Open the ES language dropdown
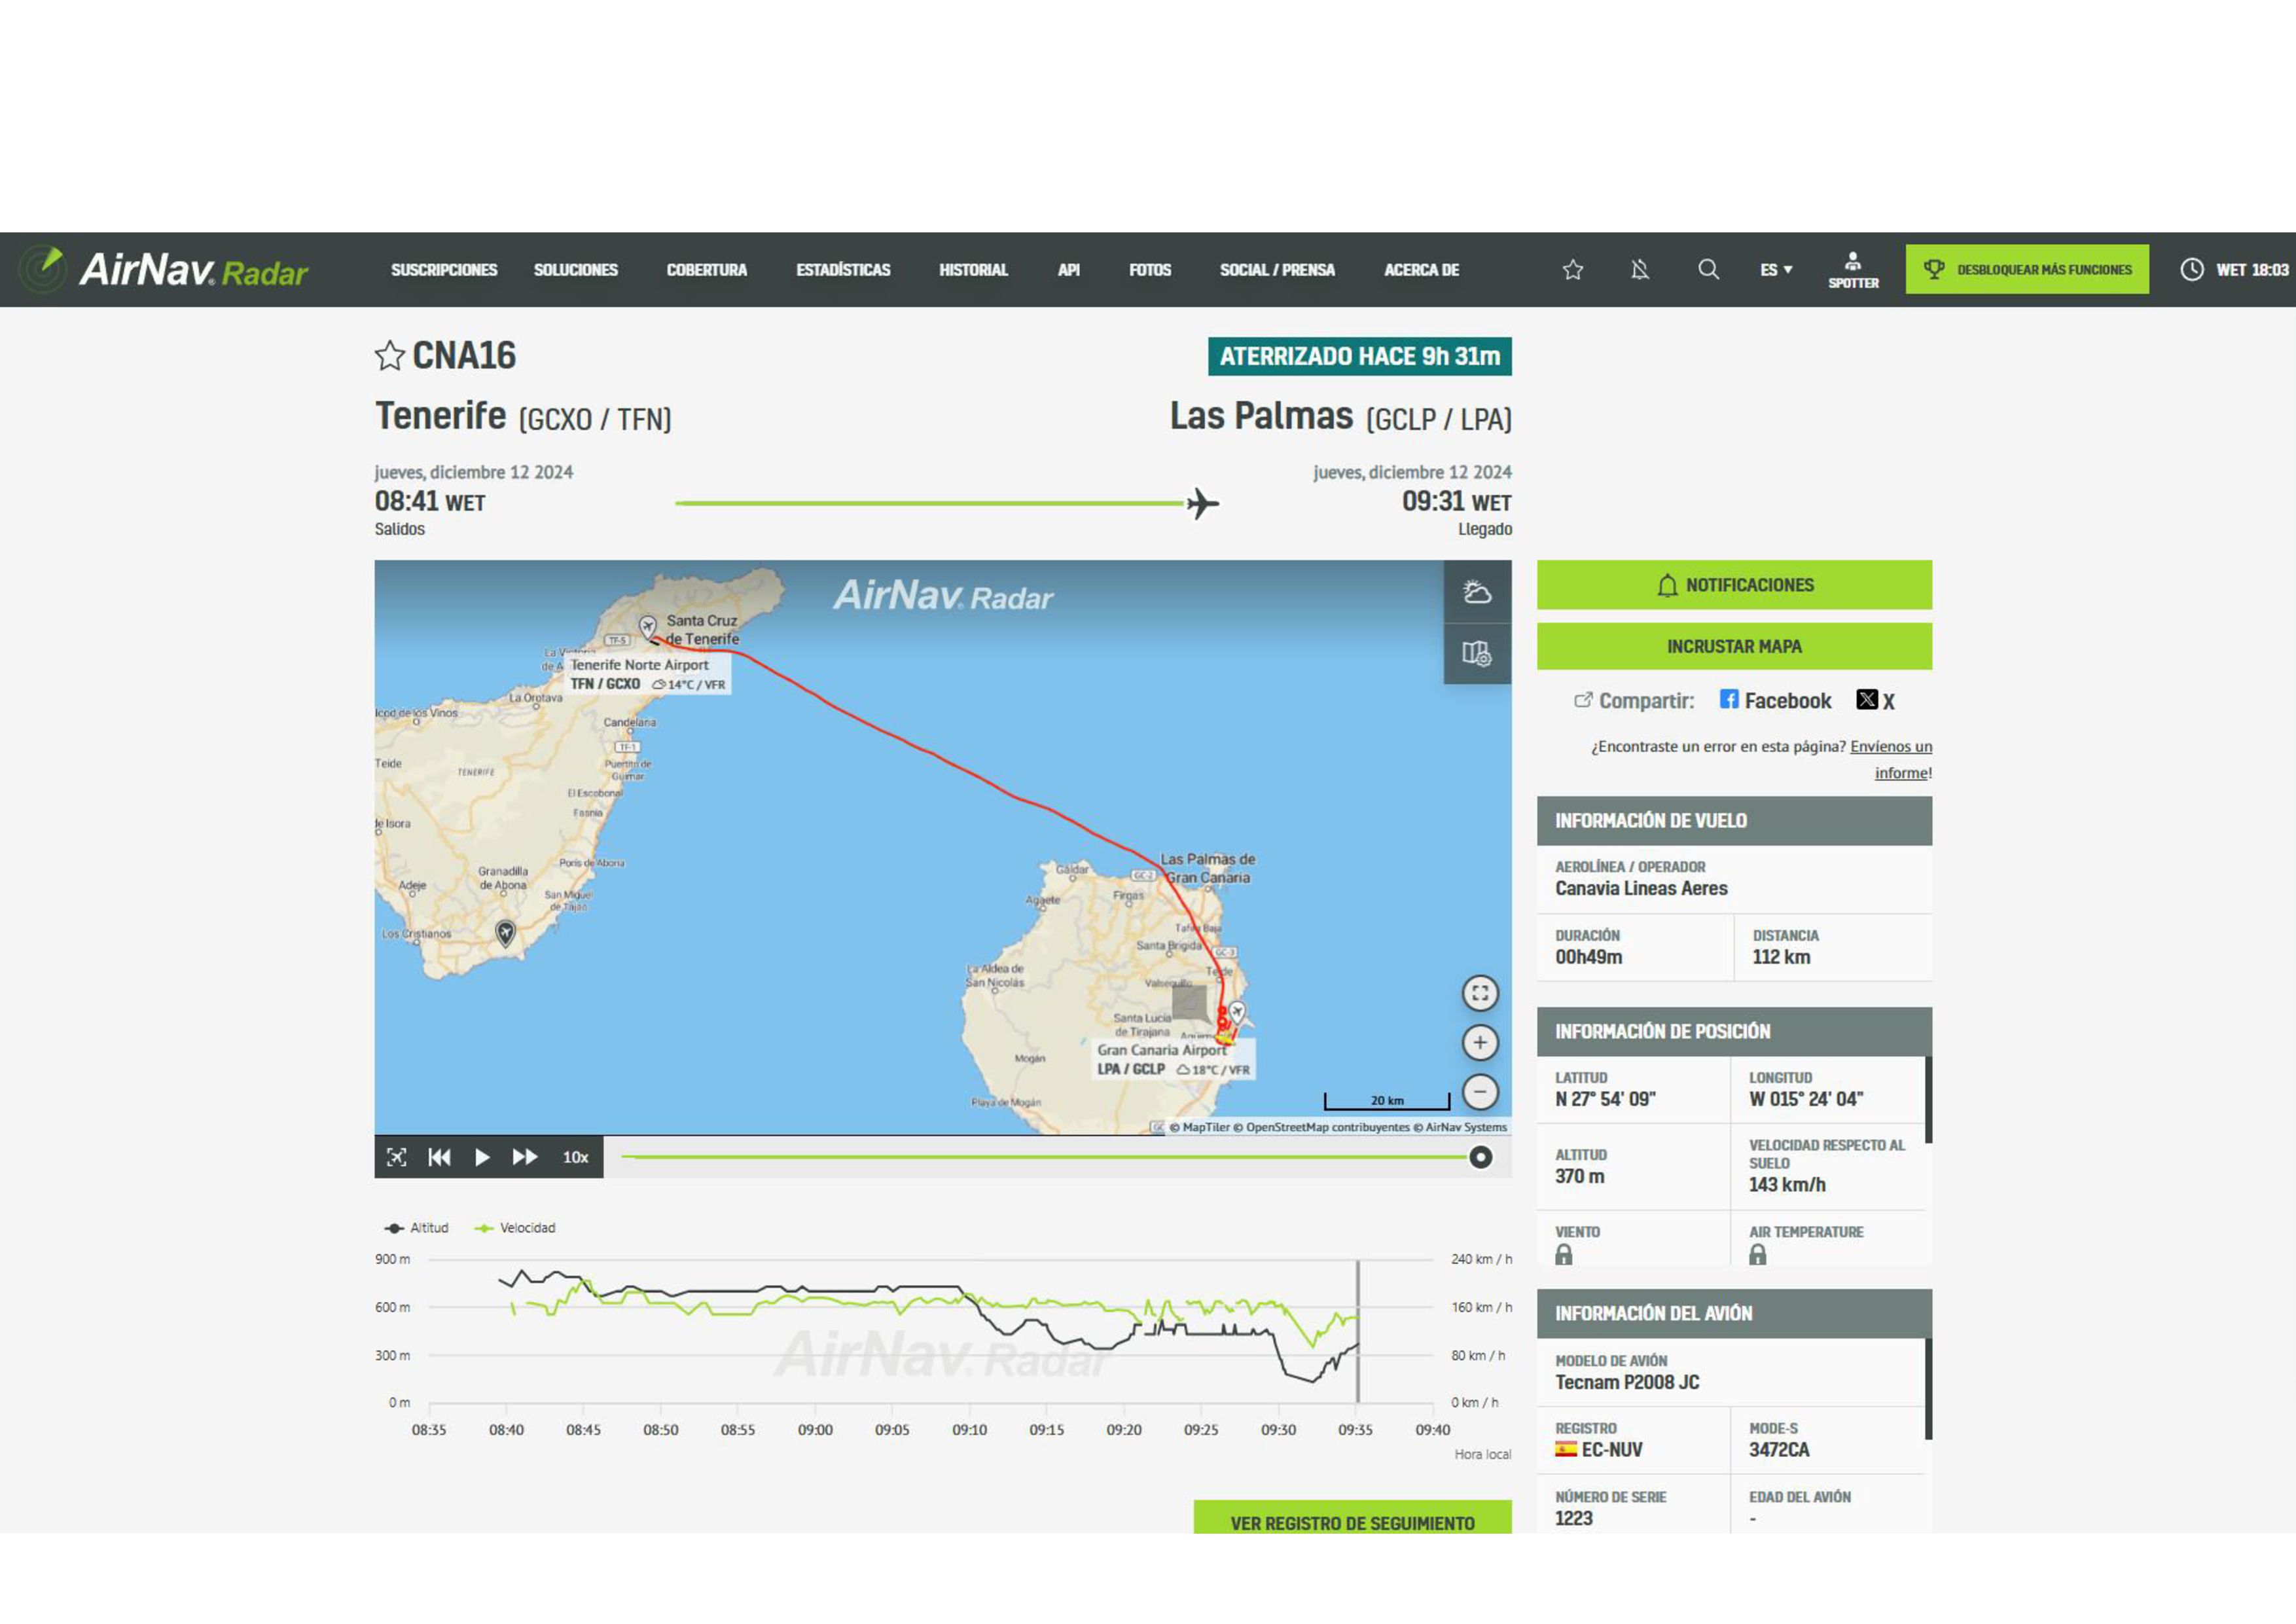The width and height of the screenshot is (2296, 1624). (1775, 270)
